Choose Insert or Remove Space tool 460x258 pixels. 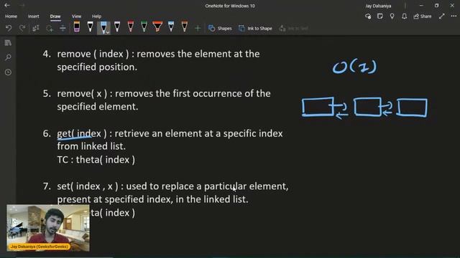coord(63,28)
